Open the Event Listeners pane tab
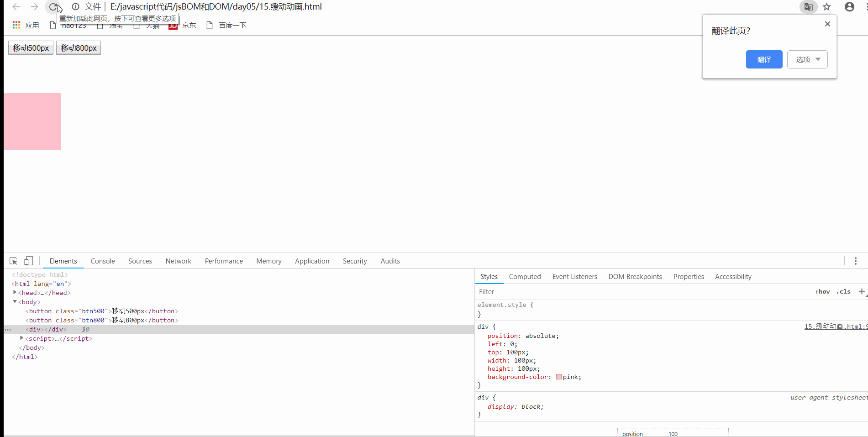This screenshot has height=437, width=868. tap(574, 277)
